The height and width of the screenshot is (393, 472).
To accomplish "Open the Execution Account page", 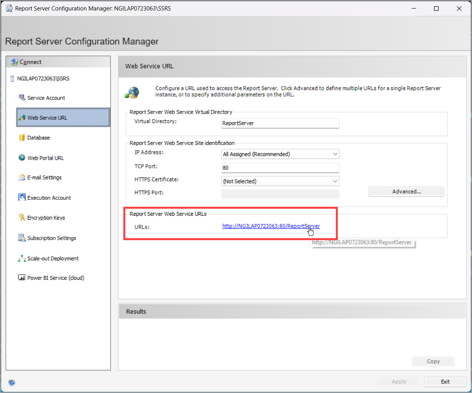I will 49,198.
